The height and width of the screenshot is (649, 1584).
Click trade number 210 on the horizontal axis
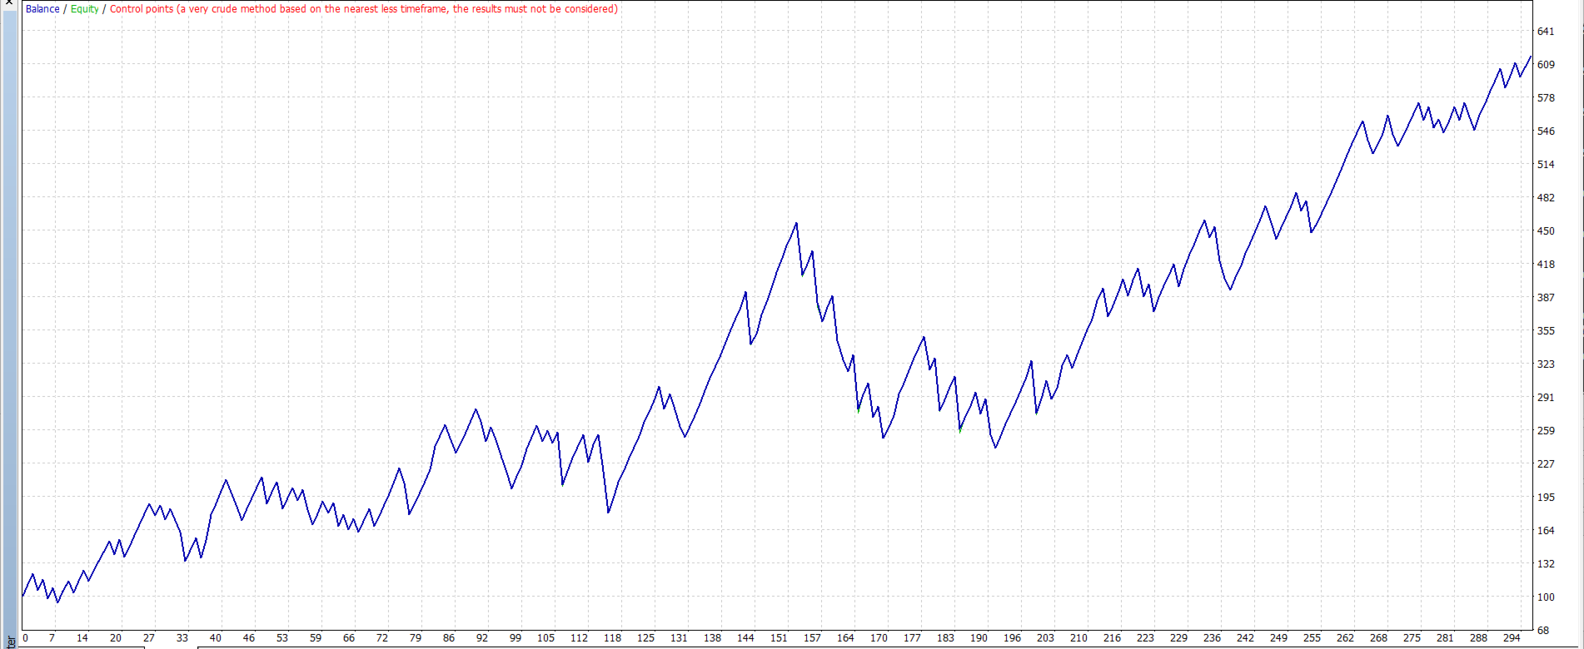(x=1078, y=638)
